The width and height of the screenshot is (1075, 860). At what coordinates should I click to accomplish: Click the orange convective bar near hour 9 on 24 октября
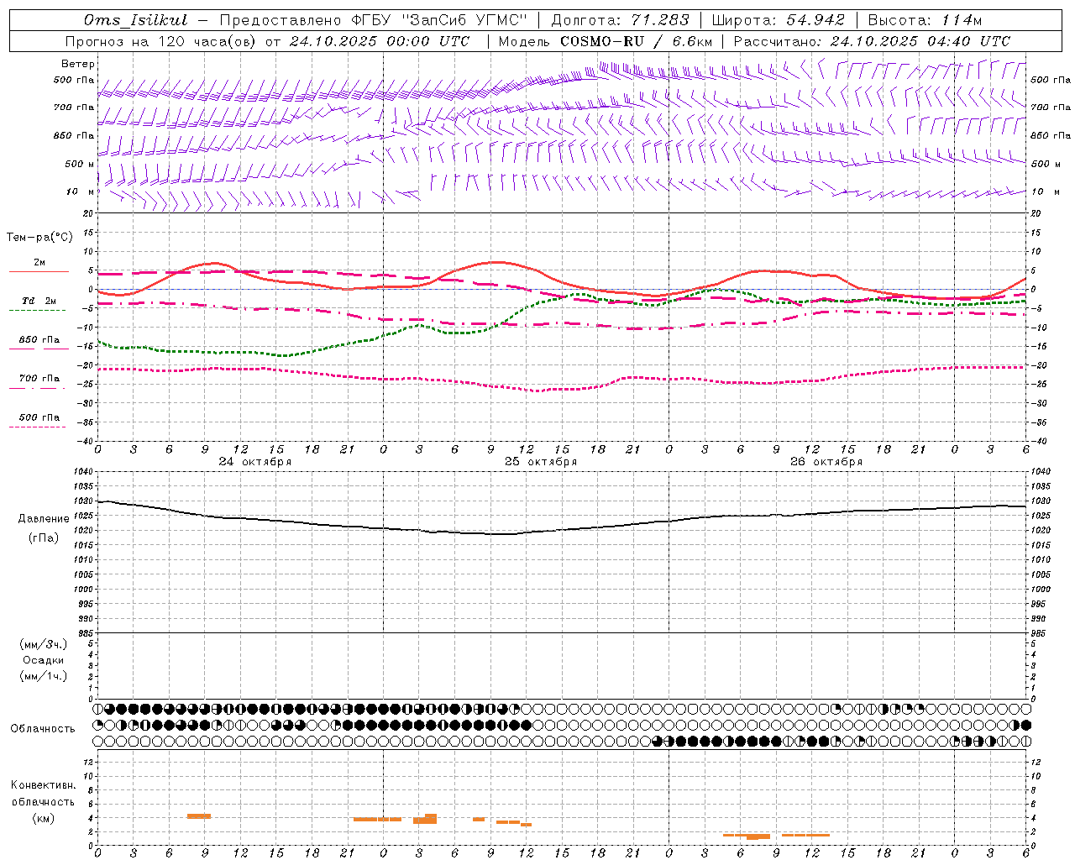pos(199,816)
